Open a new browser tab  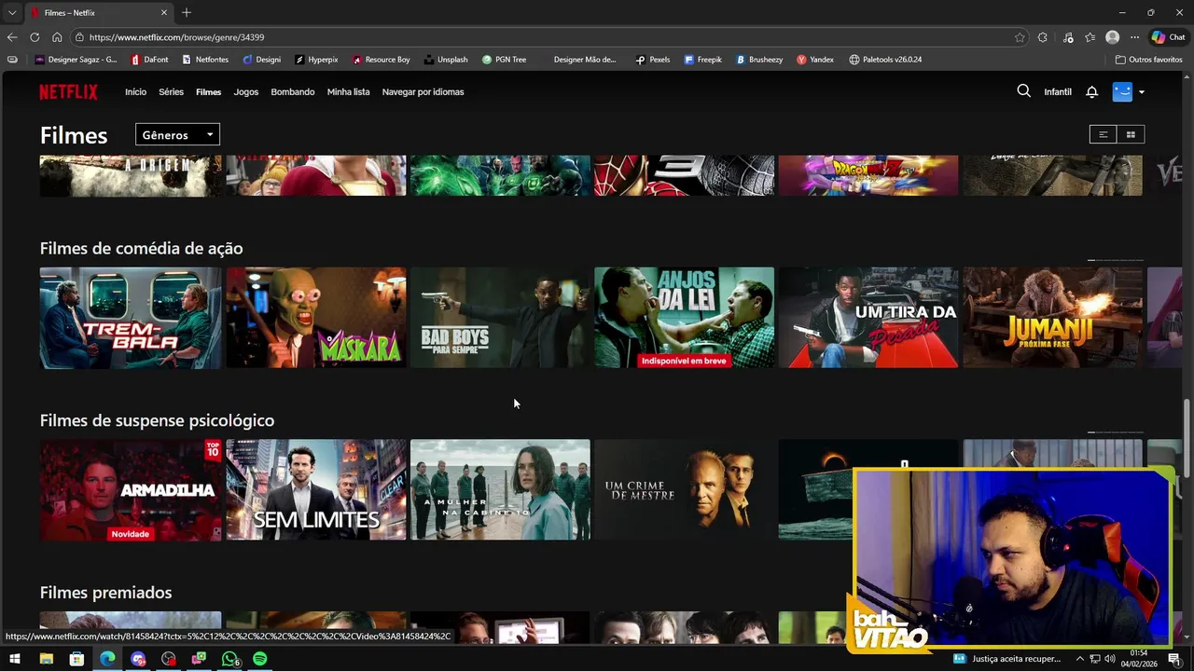[x=187, y=12]
